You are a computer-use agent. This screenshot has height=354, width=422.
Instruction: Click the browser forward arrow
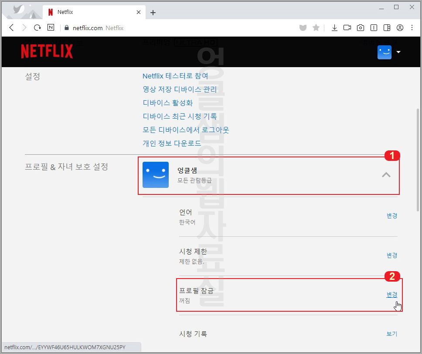point(24,27)
